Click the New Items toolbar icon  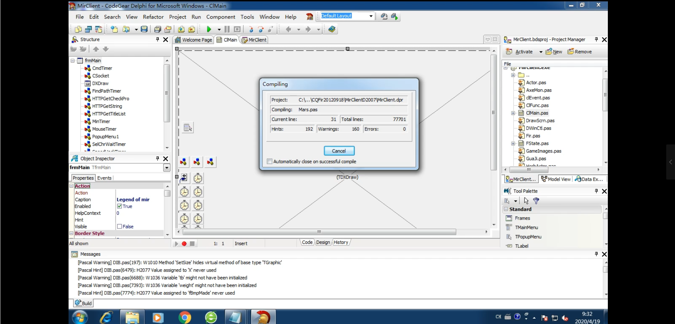pyautogui.click(x=114, y=29)
